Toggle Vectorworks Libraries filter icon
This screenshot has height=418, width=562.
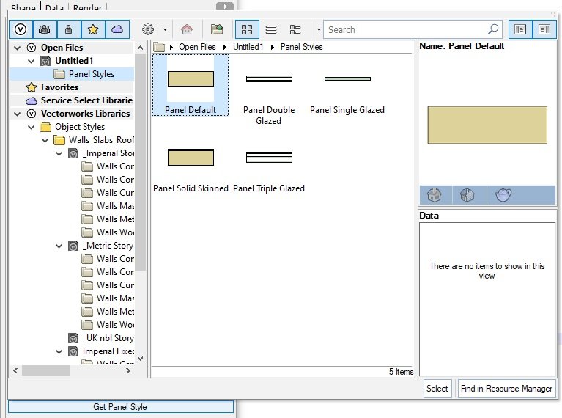(x=21, y=29)
